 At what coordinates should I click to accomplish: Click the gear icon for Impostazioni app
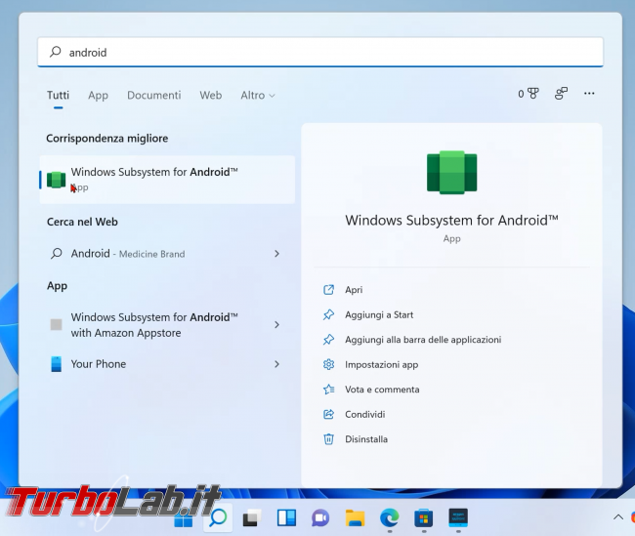click(328, 365)
